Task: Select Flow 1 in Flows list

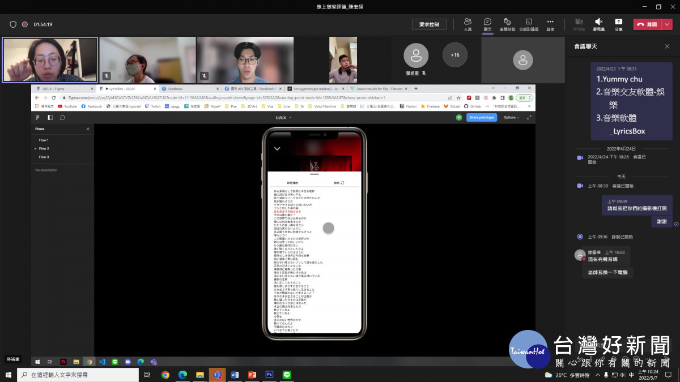Action: click(x=44, y=140)
